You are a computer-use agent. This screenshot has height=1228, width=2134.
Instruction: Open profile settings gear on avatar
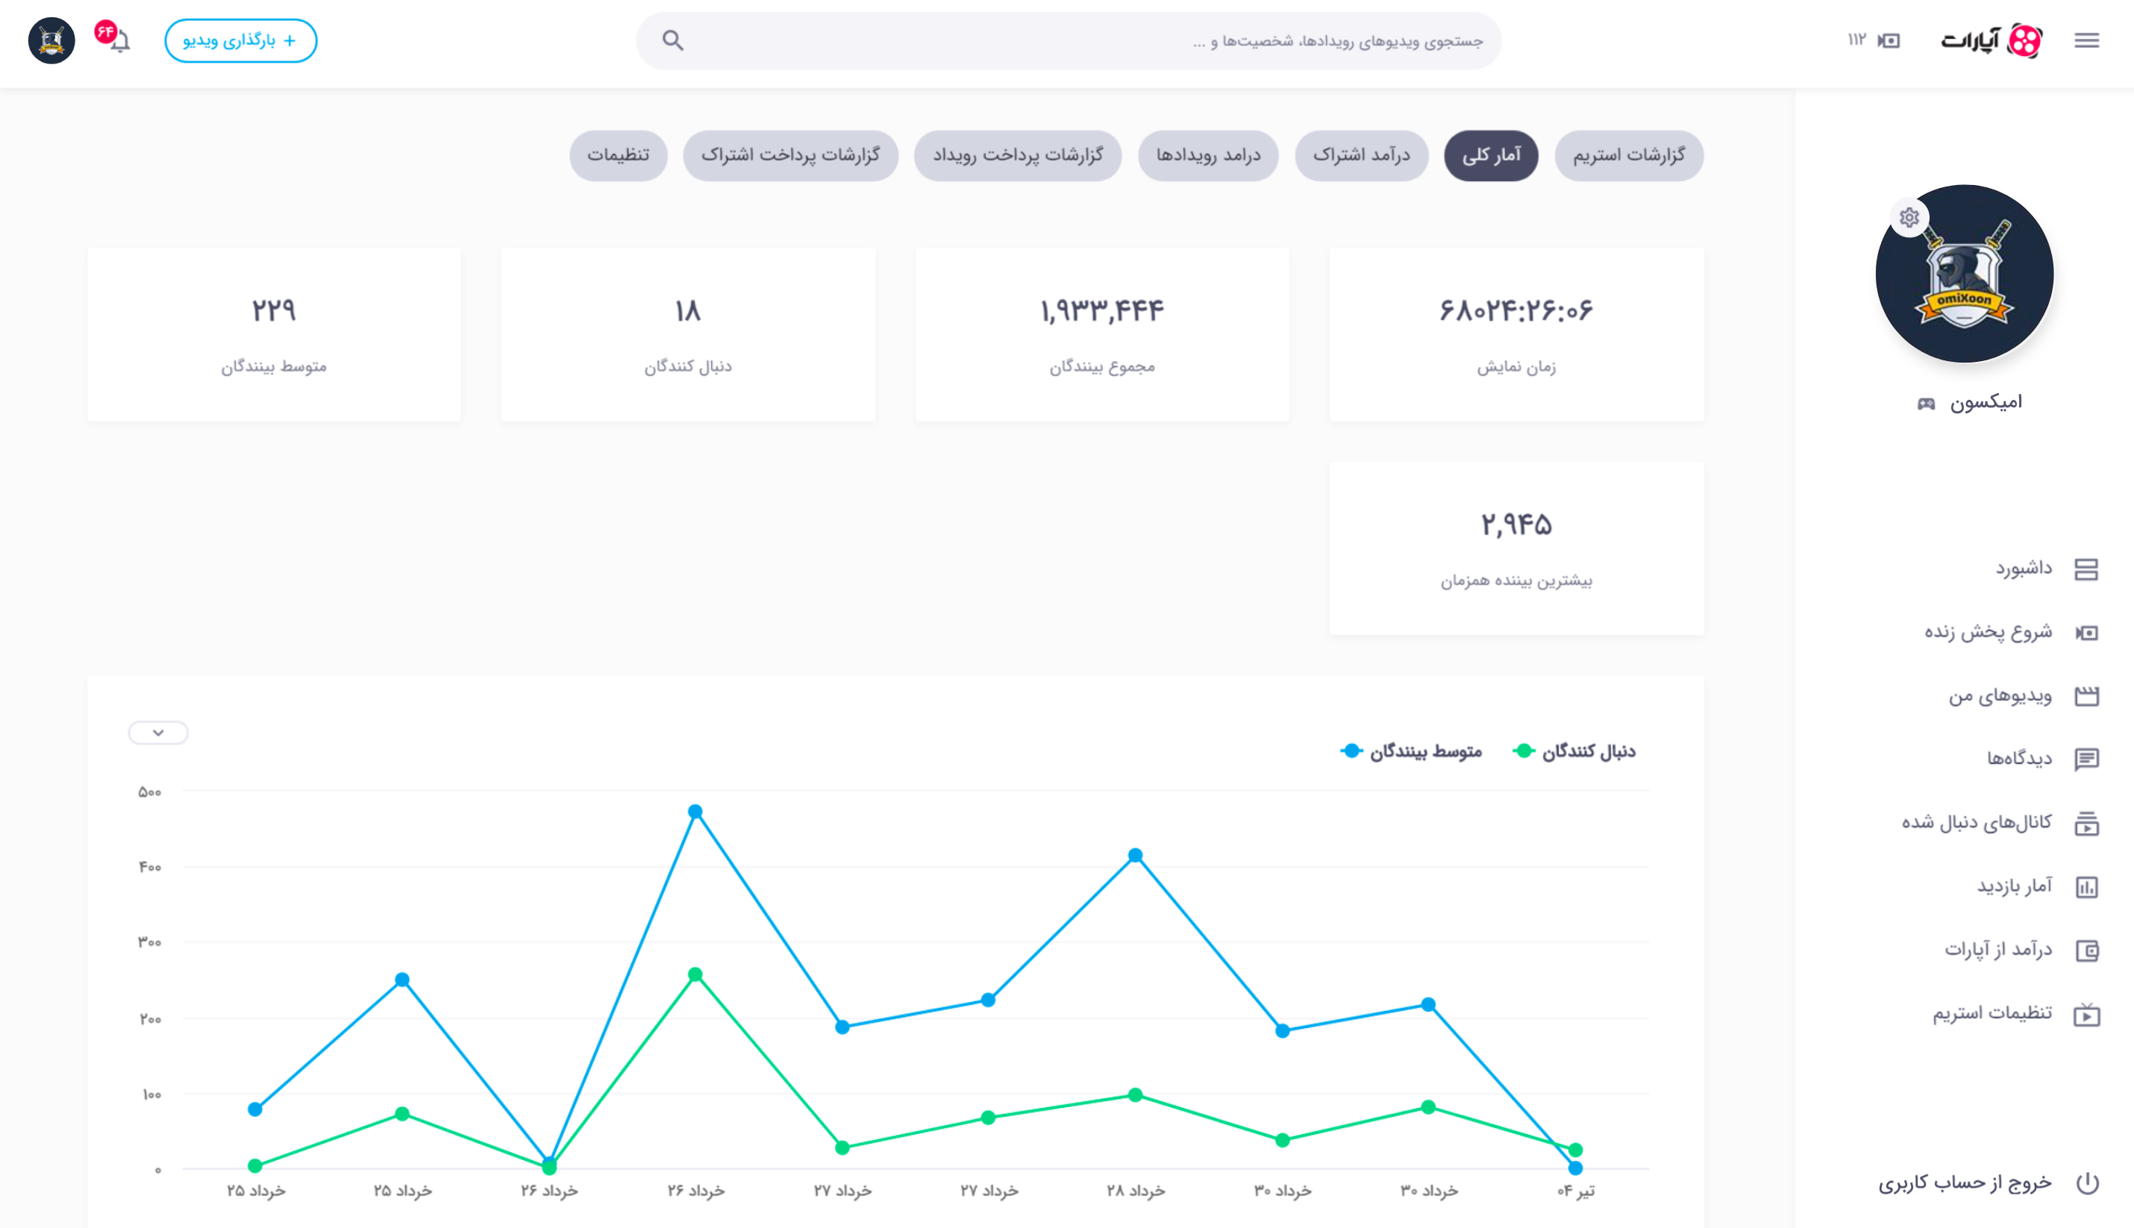tap(1909, 218)
